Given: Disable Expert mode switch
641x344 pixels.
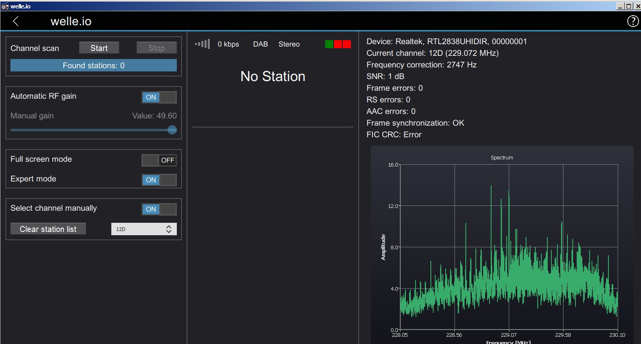Looking at the screenshot, I should click(x=159, y=180).
